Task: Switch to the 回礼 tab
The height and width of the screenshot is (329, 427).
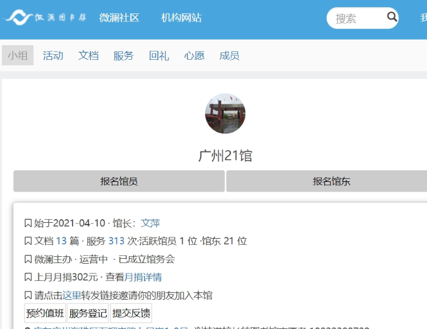Action: pyautogui.click(x=159, y=56)
